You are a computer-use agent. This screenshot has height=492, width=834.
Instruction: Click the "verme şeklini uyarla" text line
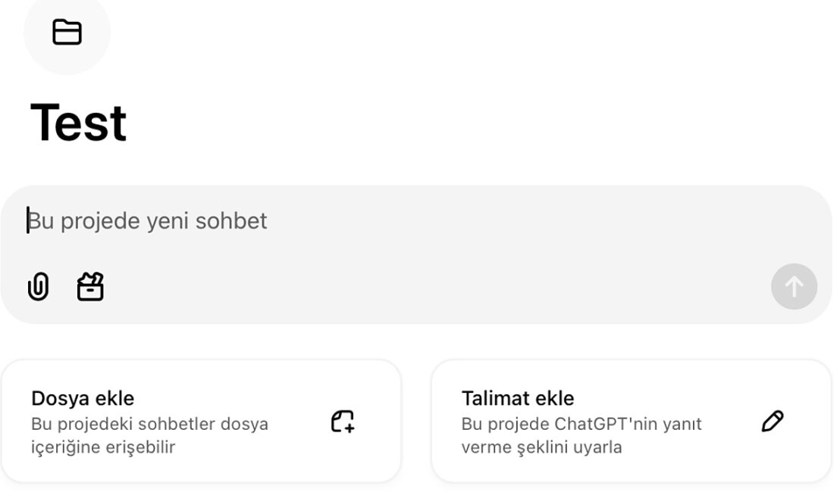point(541,447)
